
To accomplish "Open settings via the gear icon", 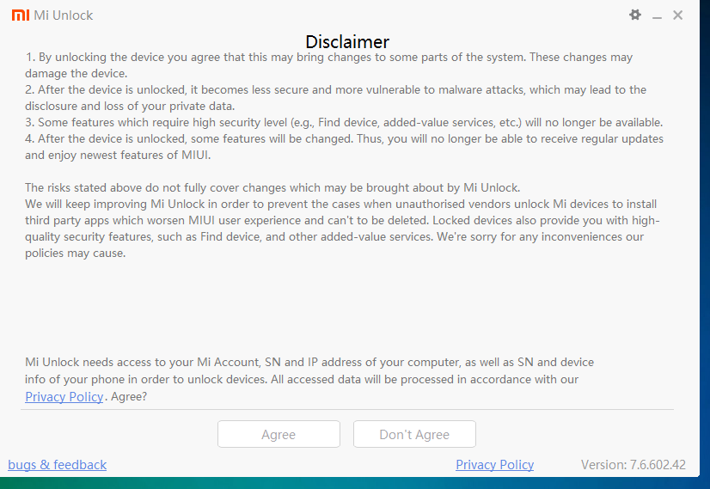I will (635, 15).
